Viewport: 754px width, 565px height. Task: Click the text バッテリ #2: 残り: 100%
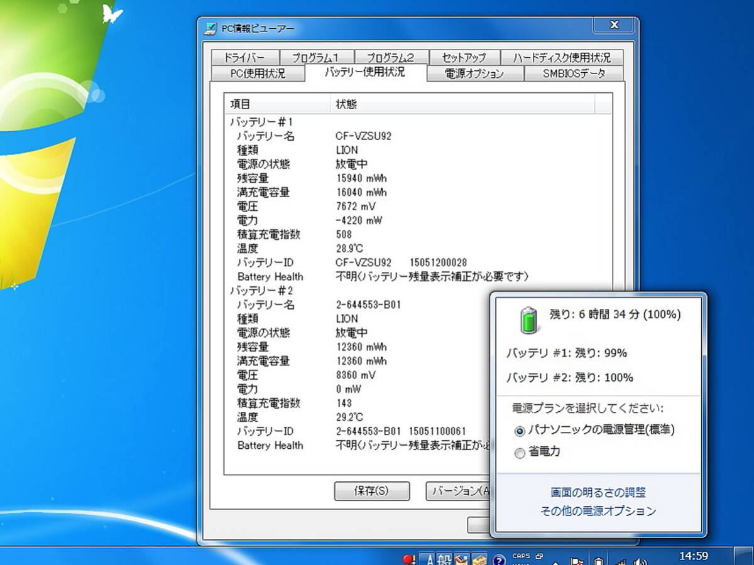[x=570, y=377]
